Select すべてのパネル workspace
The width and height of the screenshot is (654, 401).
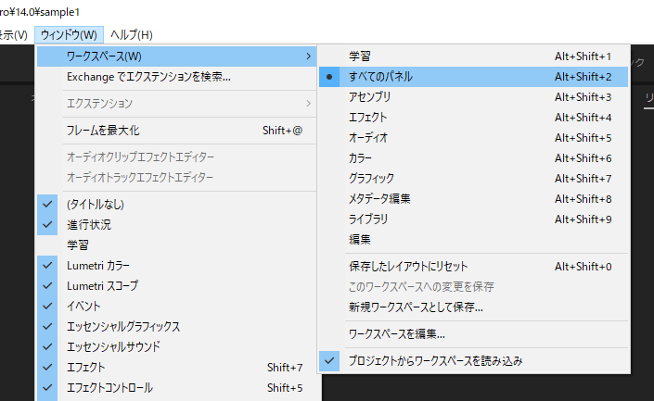pyautogui.click(x=473, y=77)
